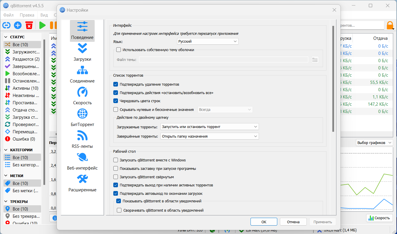Select Активны (10) status filter
The height and width of the screenshot is (234, 397).
(22, 88)
